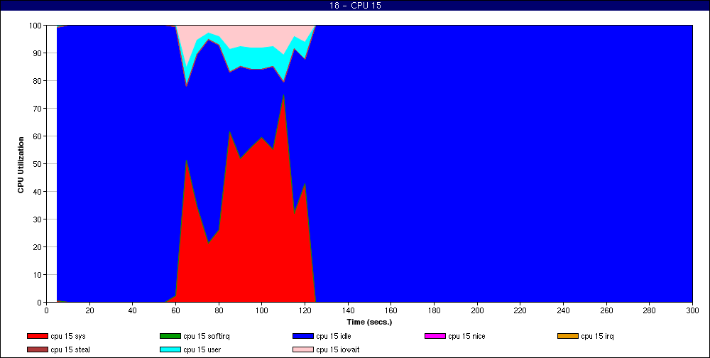This screenshot has width=710, height=358.
Task: Select the 'cpu 15 sys' legend label
Action: (68, 336)
